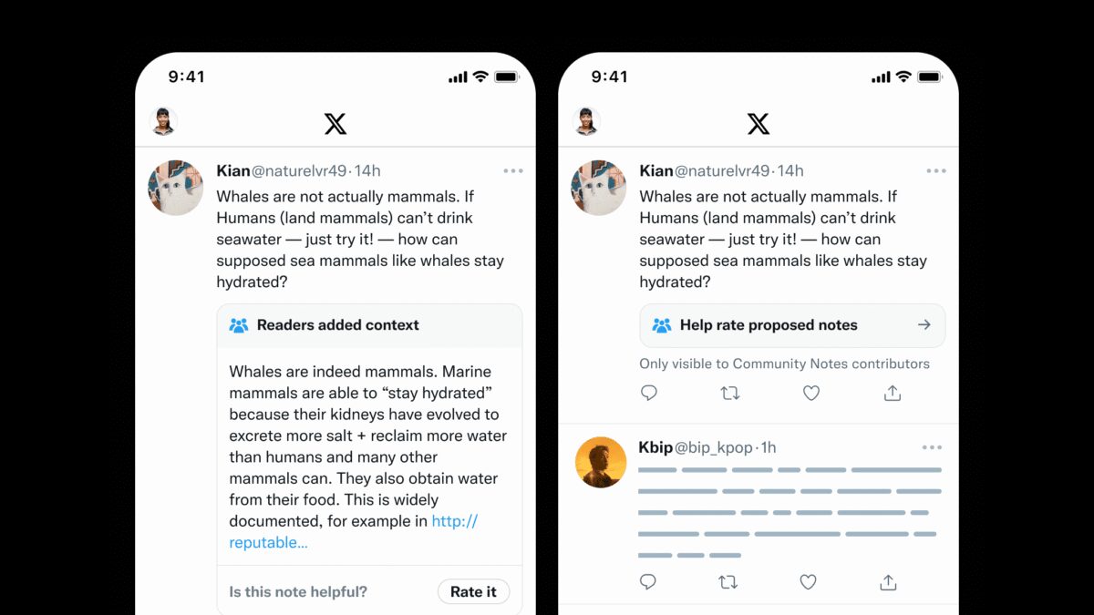1094x615 pixels.
Task: Share Kian's whale post in right phone
Action: (893, 393)
